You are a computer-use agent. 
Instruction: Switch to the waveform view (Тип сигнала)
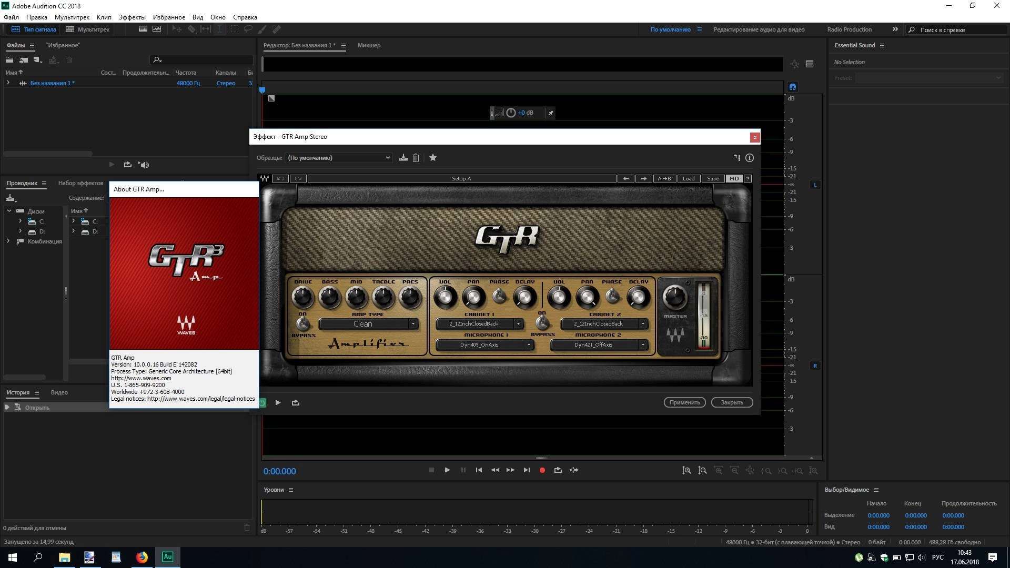click(34, 29)
